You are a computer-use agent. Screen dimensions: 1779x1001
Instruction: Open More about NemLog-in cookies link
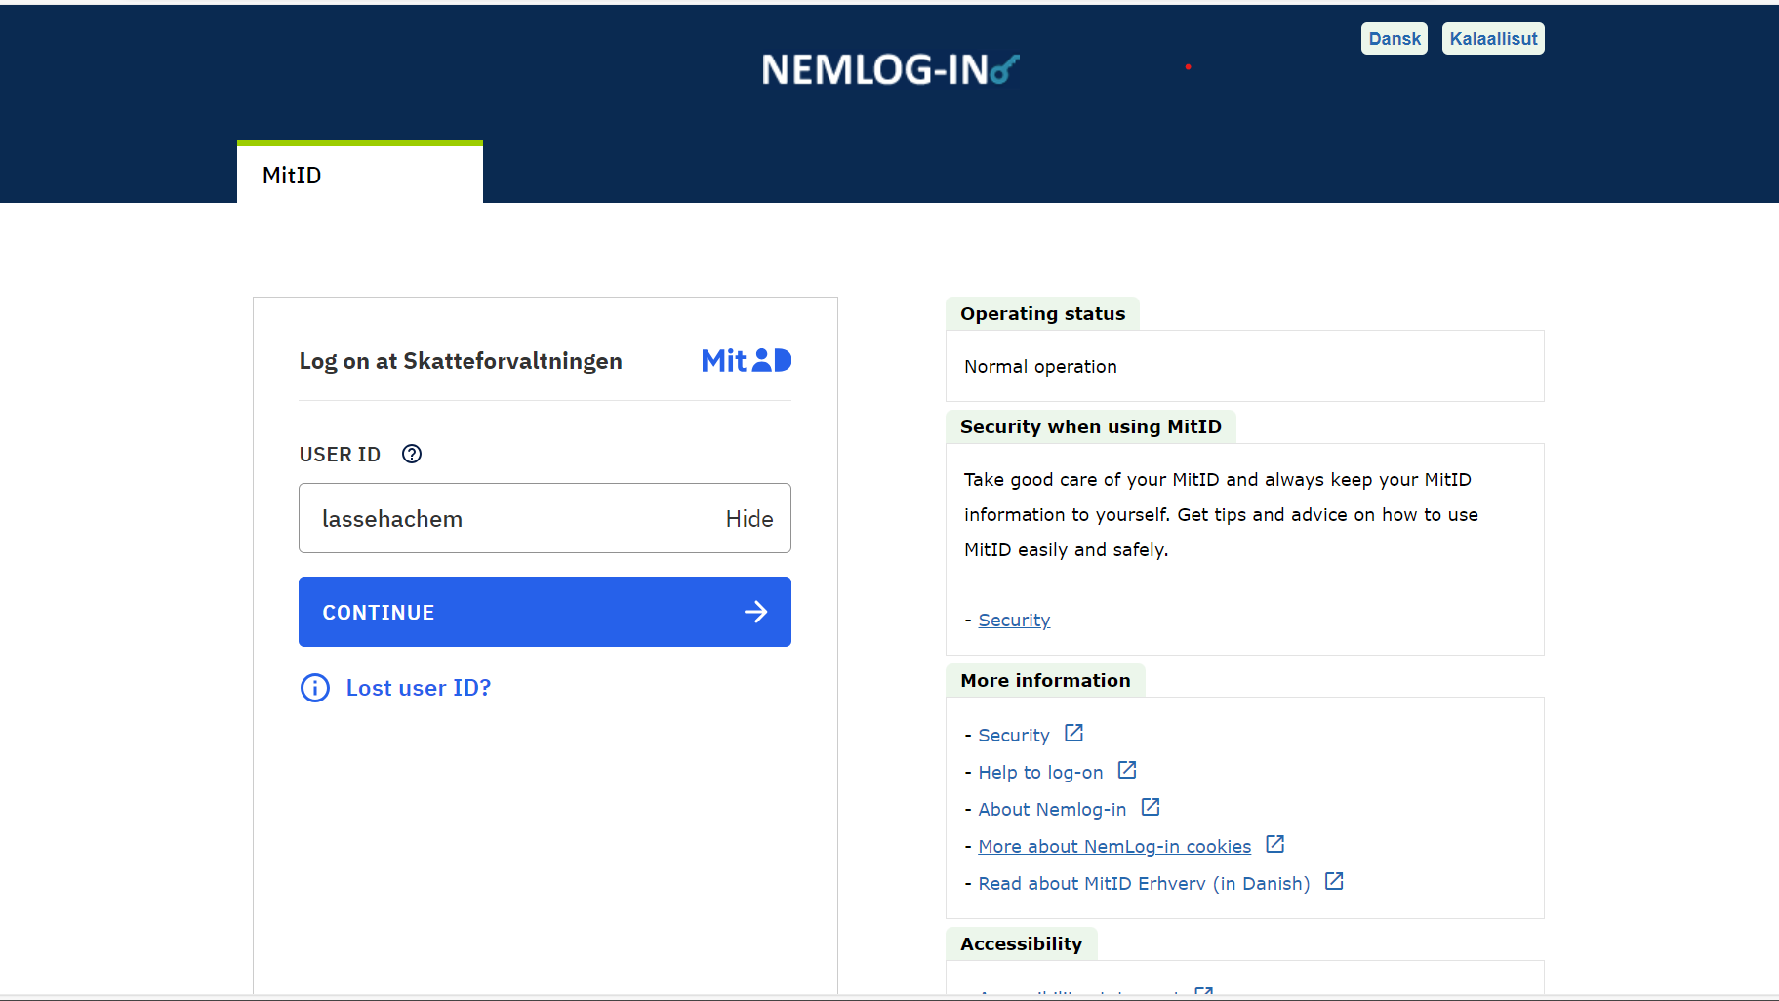(x=1114, y=847)
